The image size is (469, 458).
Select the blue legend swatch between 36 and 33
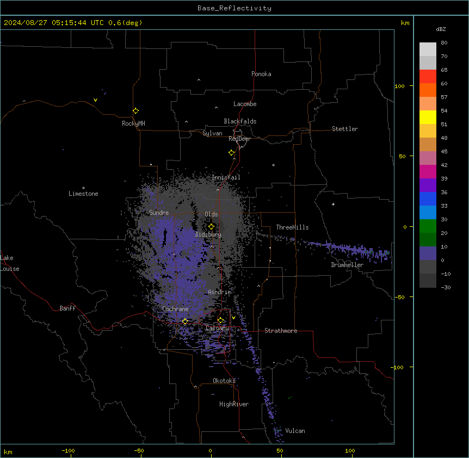[428, 199]
